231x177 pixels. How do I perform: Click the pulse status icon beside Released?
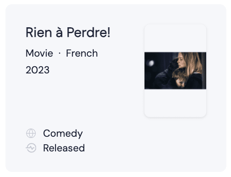pyautogui.click(x=31, y=148)
